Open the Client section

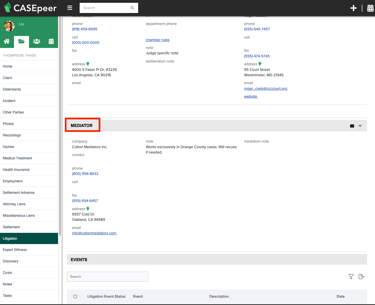(29, 78)
